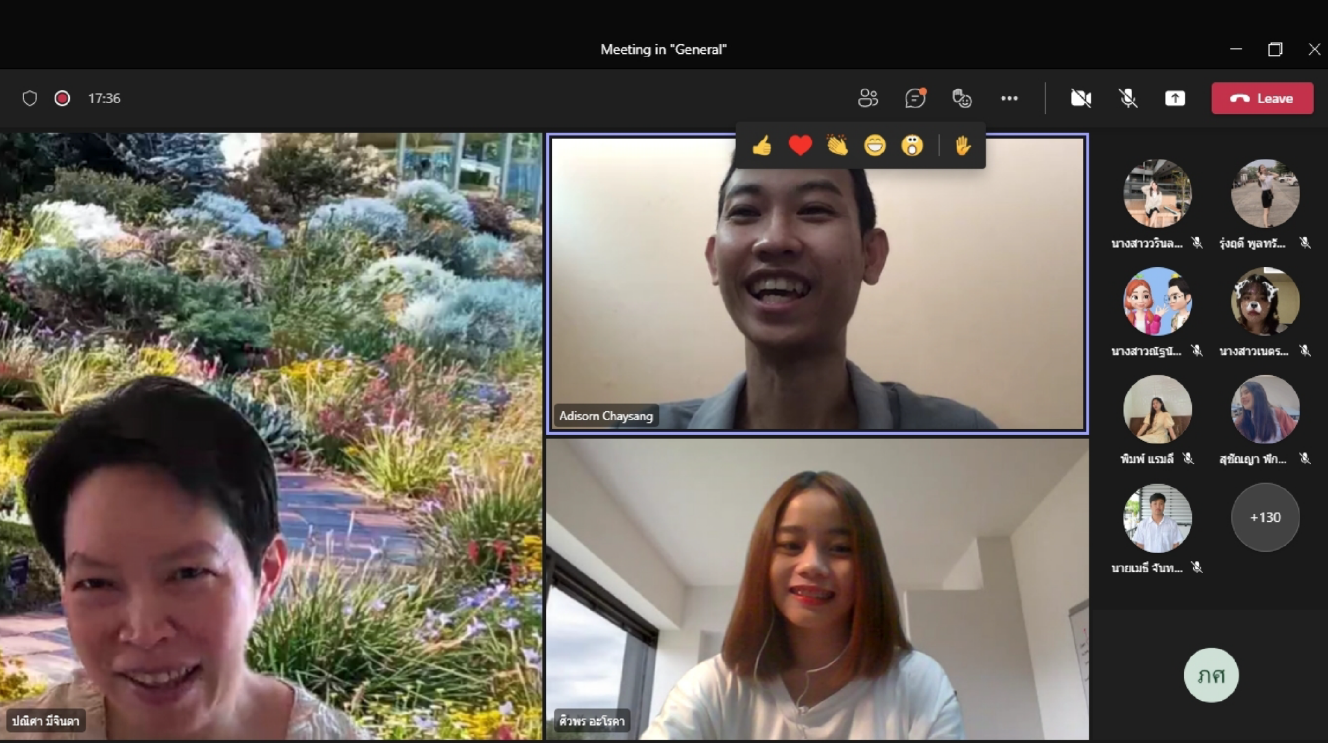Send a heart reaction

[x=800, y=146]
